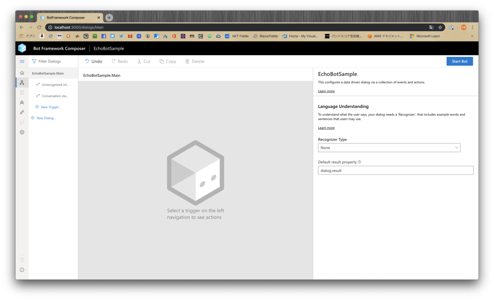Open the Language Understanding Learn more link
This screenshot has height=300, width=494.
tap(326, 128)
